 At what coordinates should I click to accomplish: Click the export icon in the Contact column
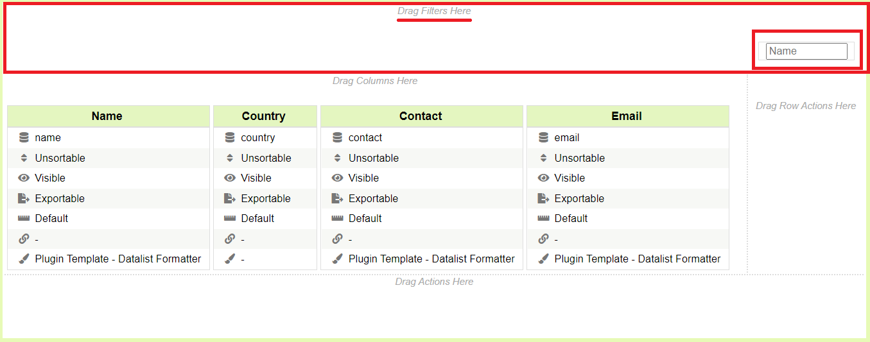(338, 198)
